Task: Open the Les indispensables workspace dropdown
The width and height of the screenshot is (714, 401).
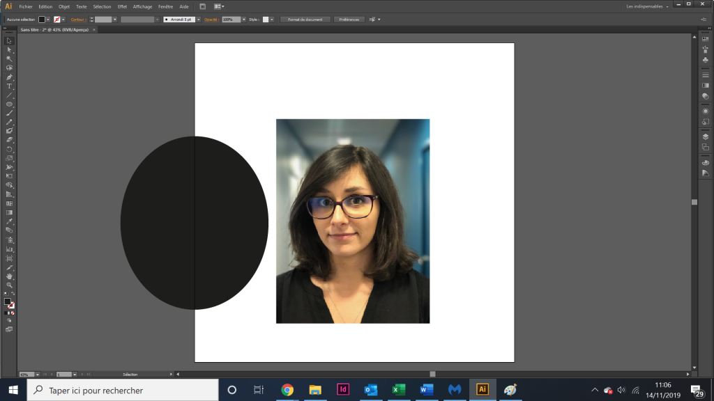Action: (x=648, y=6)
